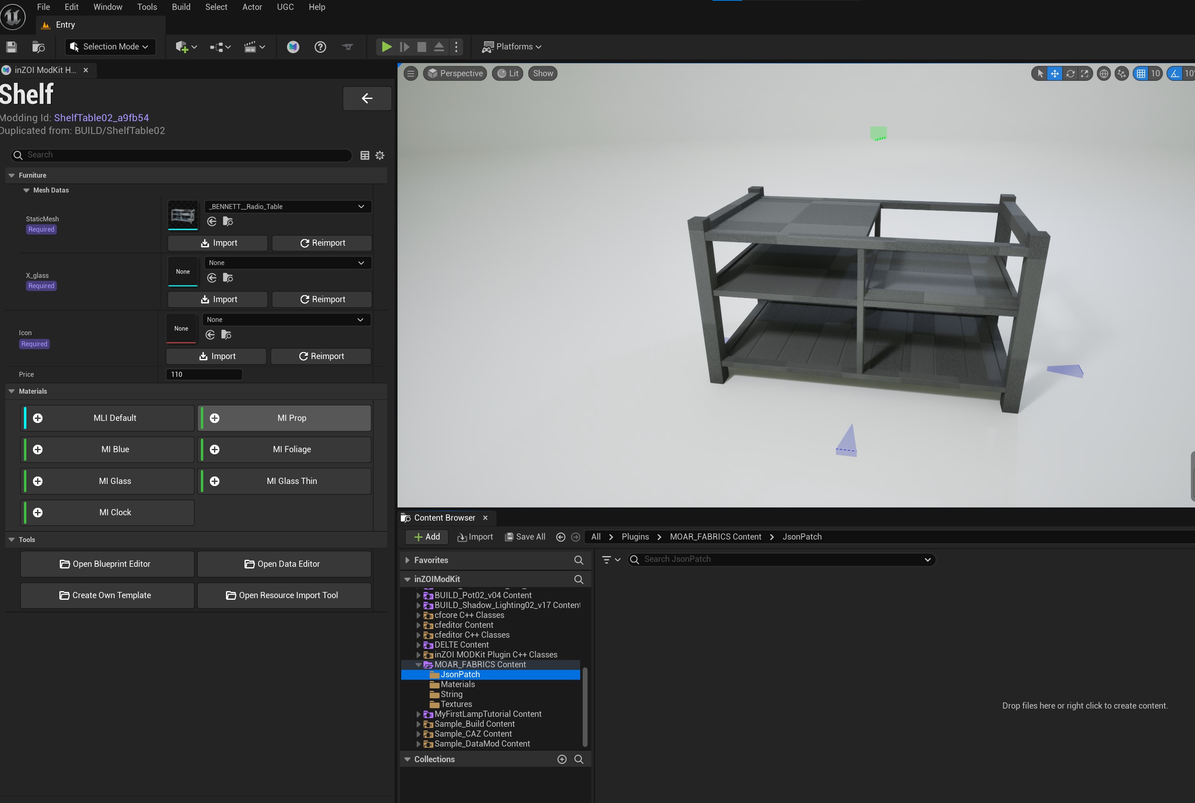Toggle grid snapping in viewport
Image resolution: width=1195 pixels, height=803 pixels.
[x=1141, y=74]
